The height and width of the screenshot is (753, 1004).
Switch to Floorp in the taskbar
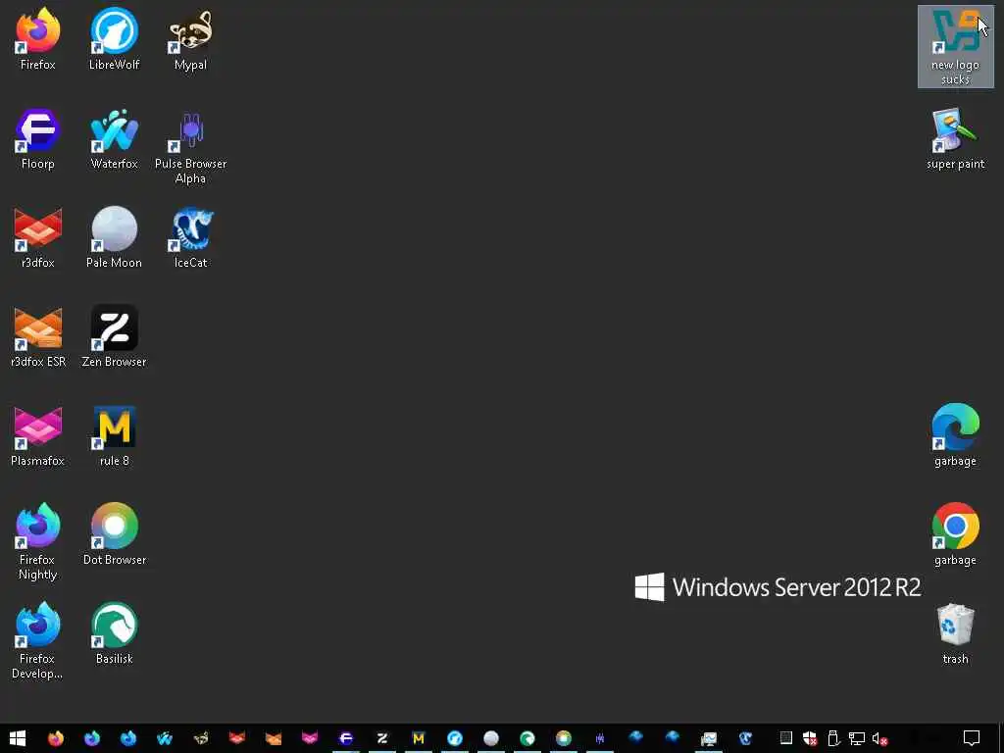coord(346,738)
